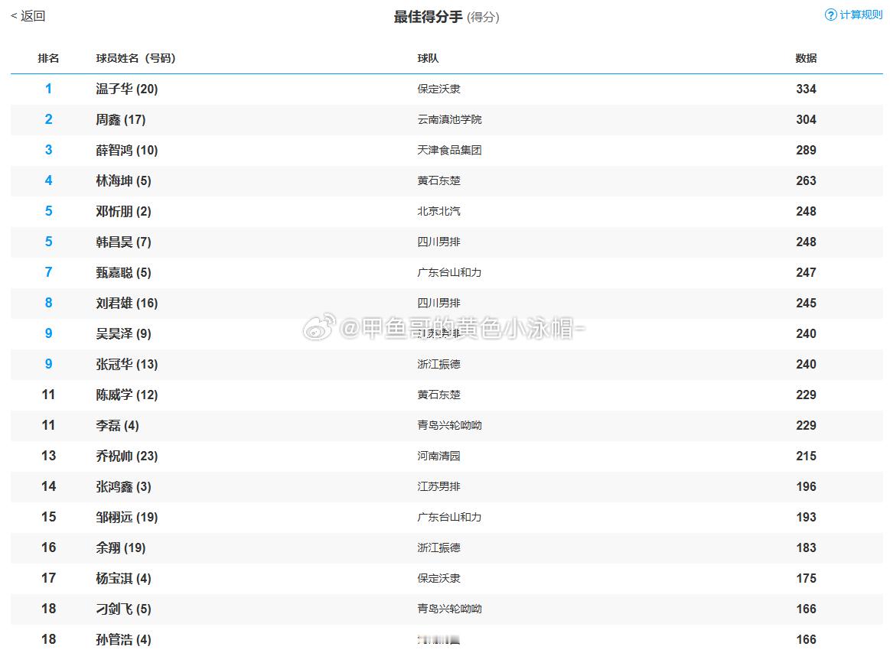Select player 邹栩远 (19)

[126, 518]
